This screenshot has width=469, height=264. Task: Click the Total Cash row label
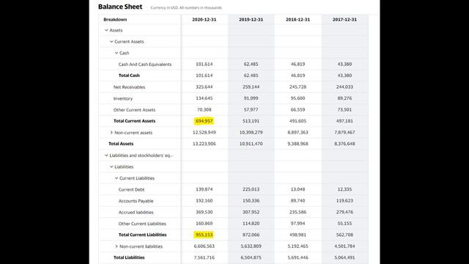click(129, 76)
